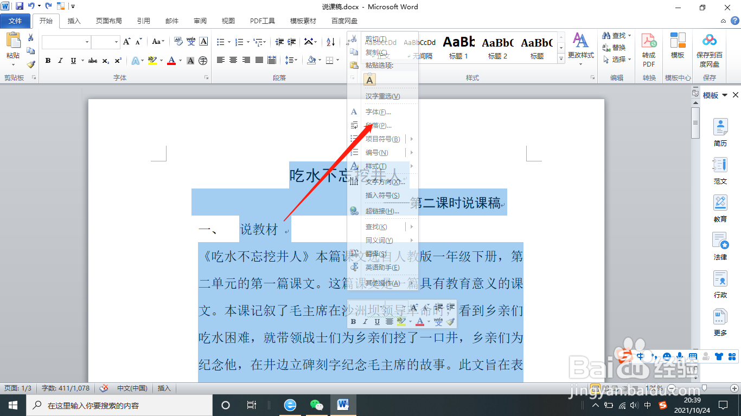Open the 简历 resume category in the sidebar
The image size is (741, 416).
pos(720,133)
